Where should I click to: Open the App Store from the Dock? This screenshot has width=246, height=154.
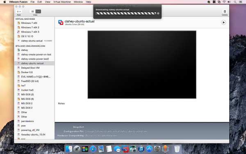(149, 149)
